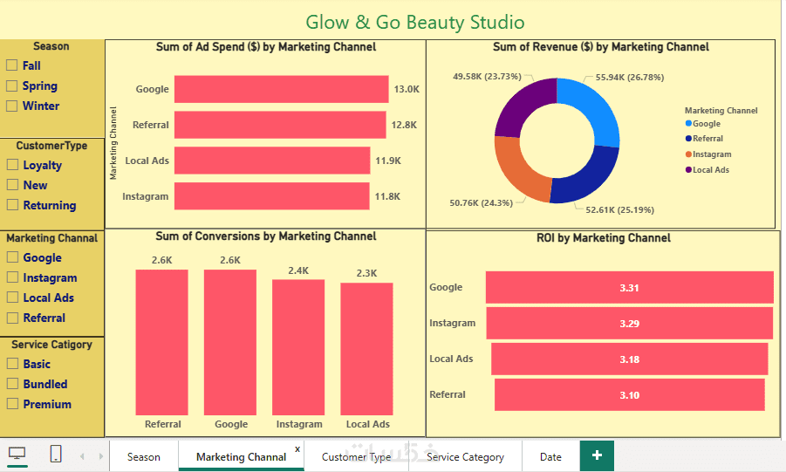The image size is (786, 472).
Task: Enable Instagram marketing channel filter checkbox
Action: pyautogui.click(x=12, y=277)
